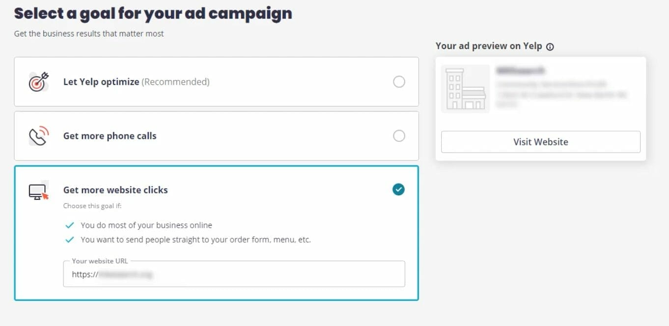Select the Get more phone calls goal card

click(217, 136)
